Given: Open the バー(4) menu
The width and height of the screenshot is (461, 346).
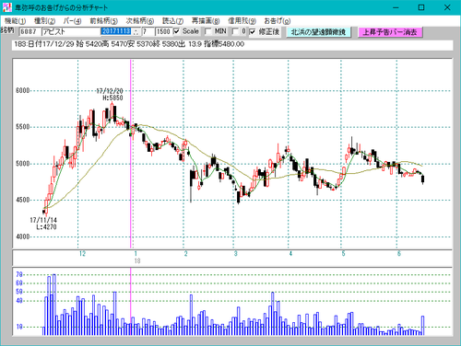Looking at the screenshot, I should click(x=72, y=21).
